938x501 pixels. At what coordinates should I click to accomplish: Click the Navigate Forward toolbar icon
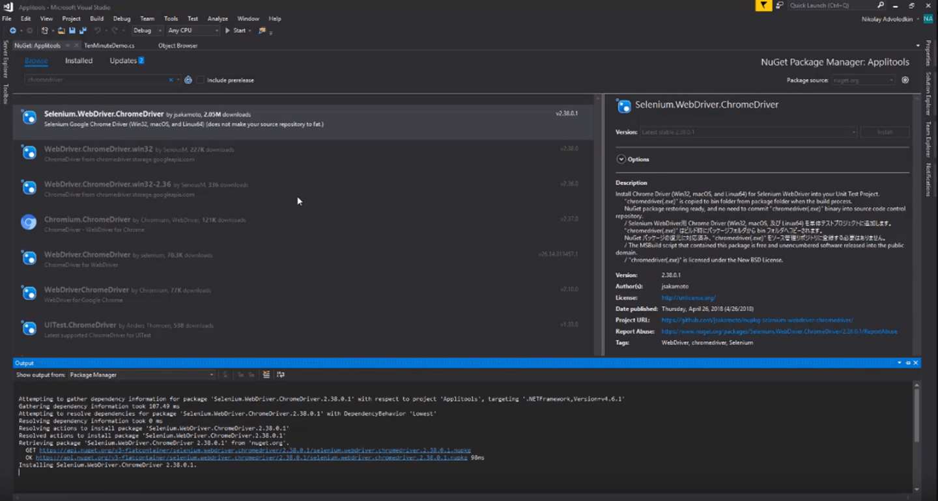click(x=29, y=31)
